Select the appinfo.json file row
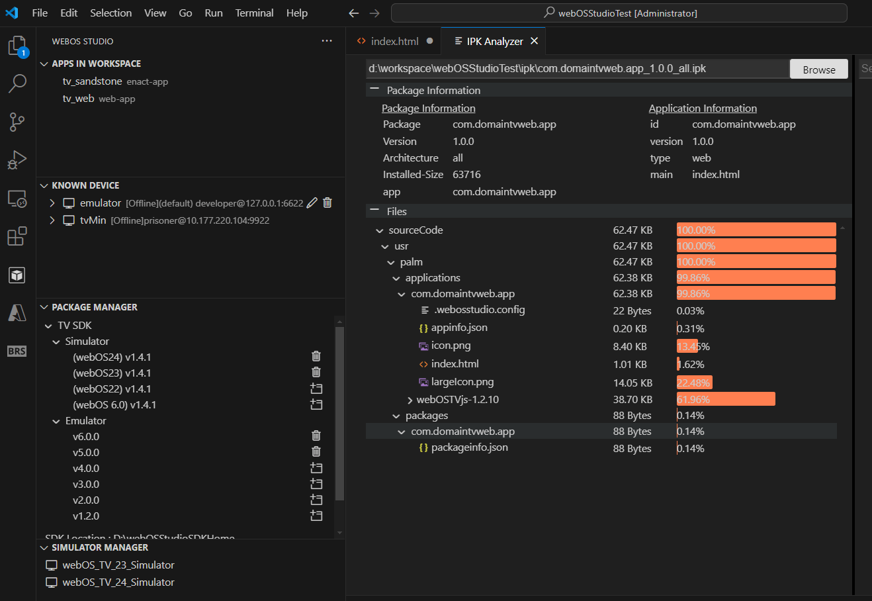This screenshot has height=601, width=872. [x=601, y=328]
